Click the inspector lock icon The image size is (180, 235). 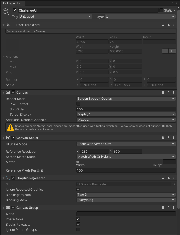(x=172, y=3)
